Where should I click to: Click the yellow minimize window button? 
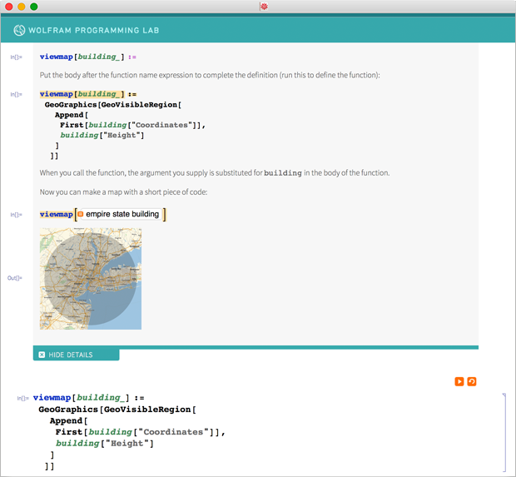[22, 7]
